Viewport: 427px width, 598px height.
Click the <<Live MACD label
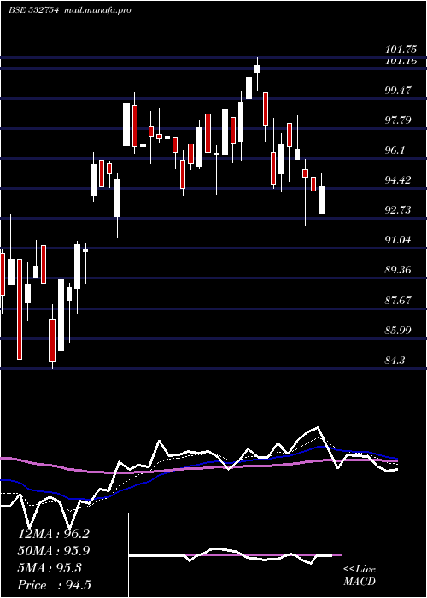pyautogui.click(x=360, y=576)
